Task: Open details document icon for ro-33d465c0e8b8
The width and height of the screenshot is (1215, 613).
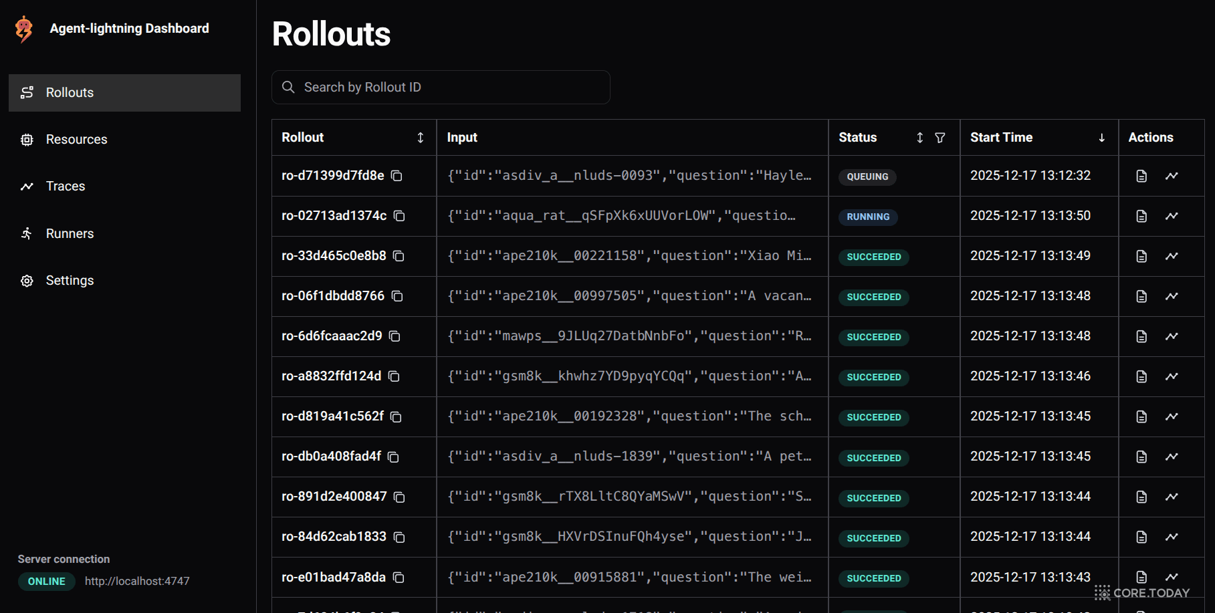Action: [x=1141, y=256]
